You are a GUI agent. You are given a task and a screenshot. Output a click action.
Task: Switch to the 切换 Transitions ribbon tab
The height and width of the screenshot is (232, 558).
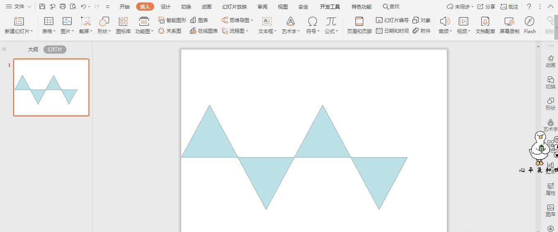tap(186, 7)
